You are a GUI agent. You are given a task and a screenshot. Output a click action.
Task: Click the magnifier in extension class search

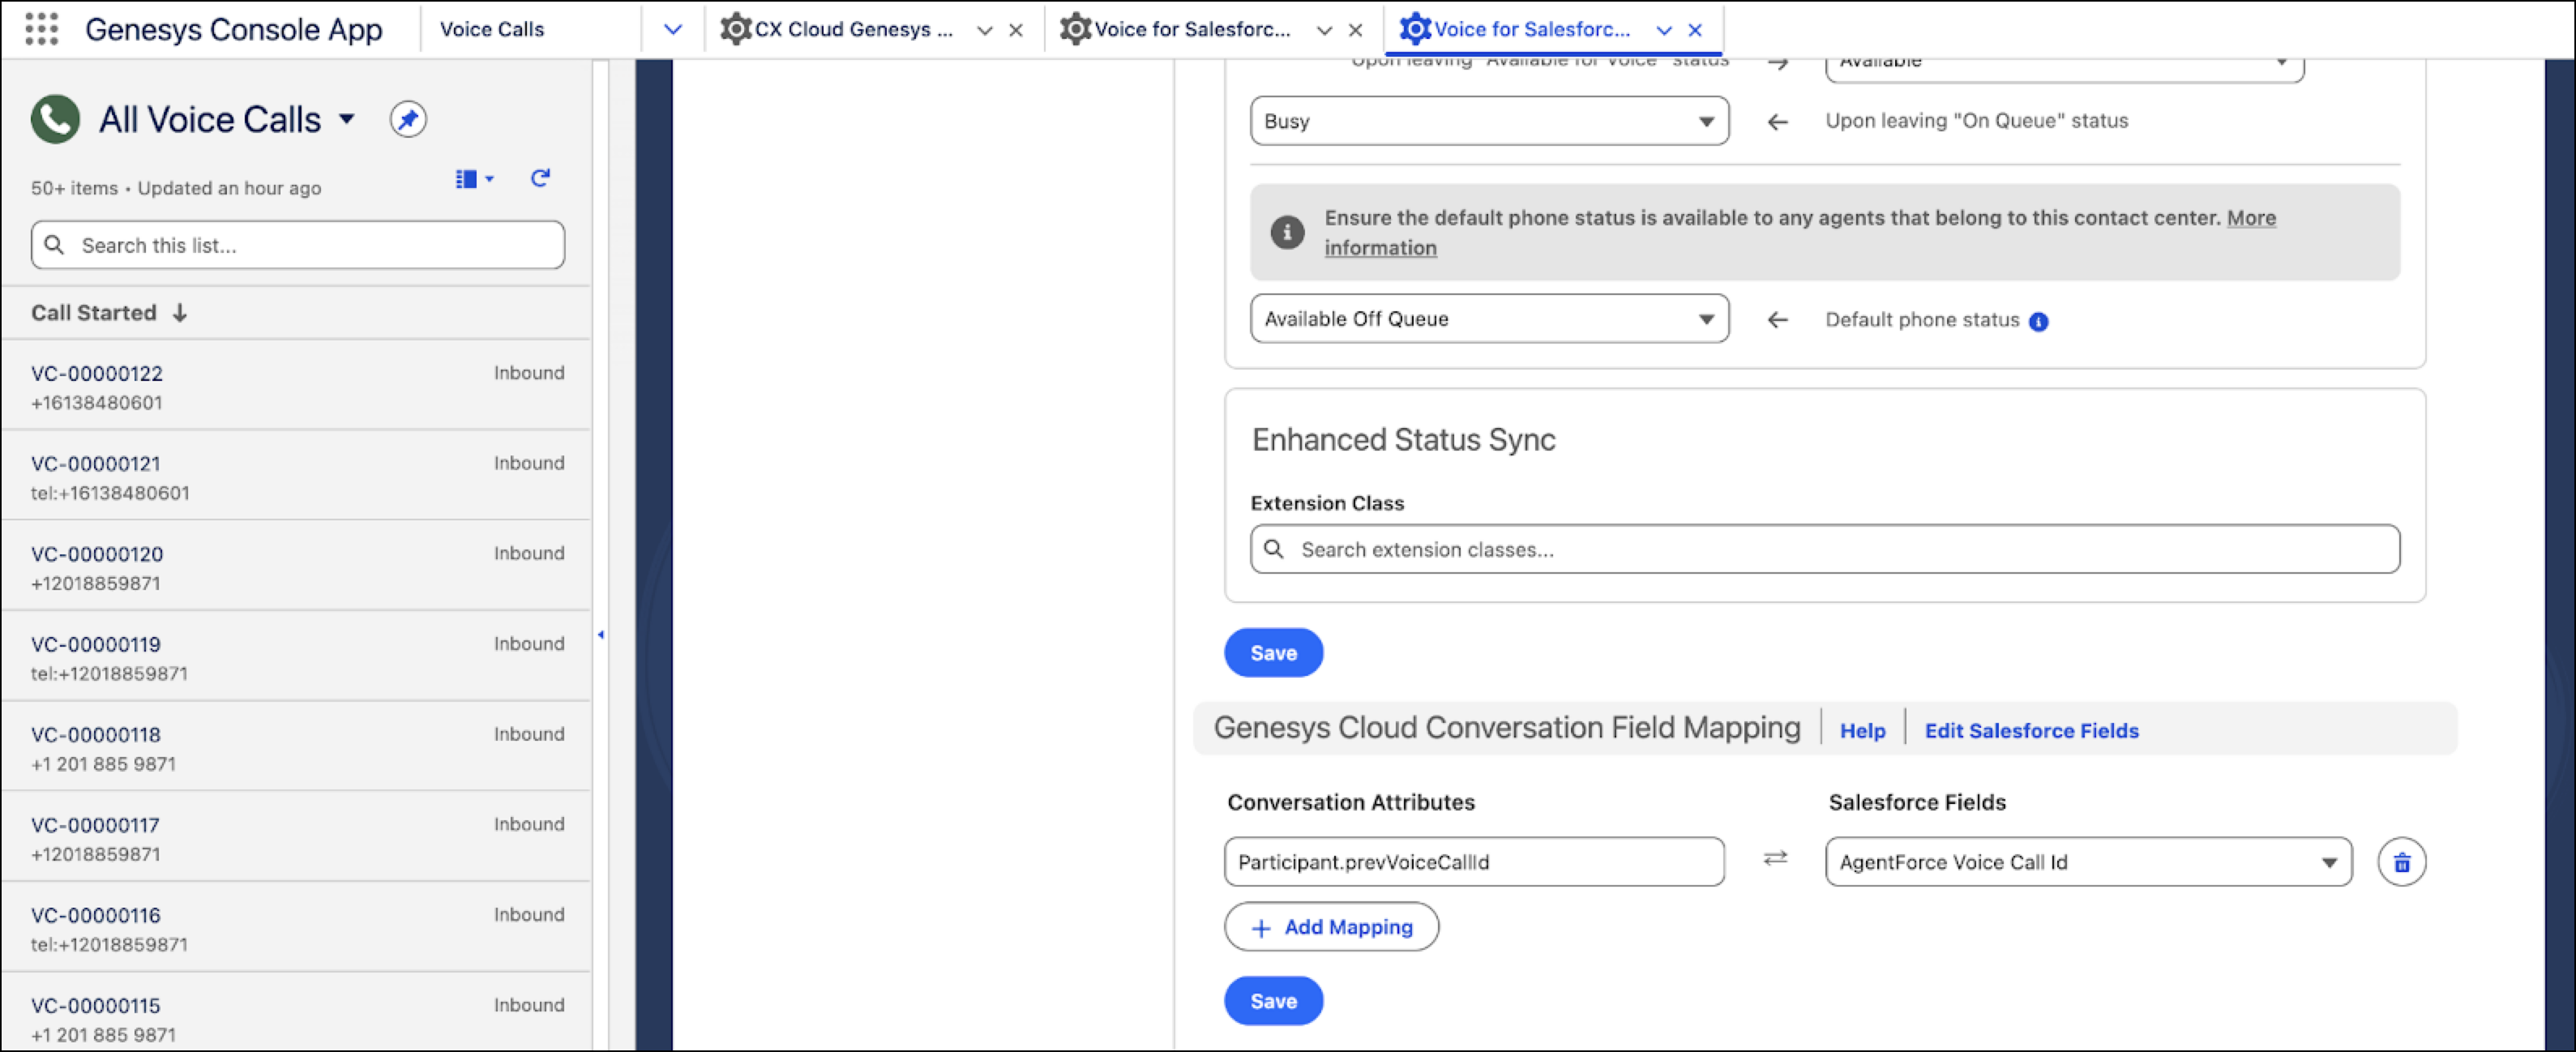pyautogui.click(x=1273, y=549)
